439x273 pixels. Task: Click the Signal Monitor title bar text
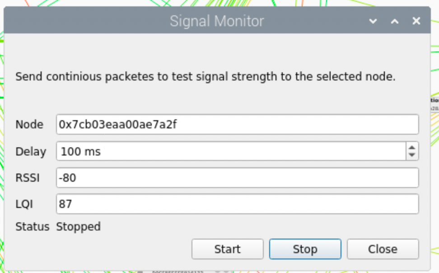[x=217, y=21]
